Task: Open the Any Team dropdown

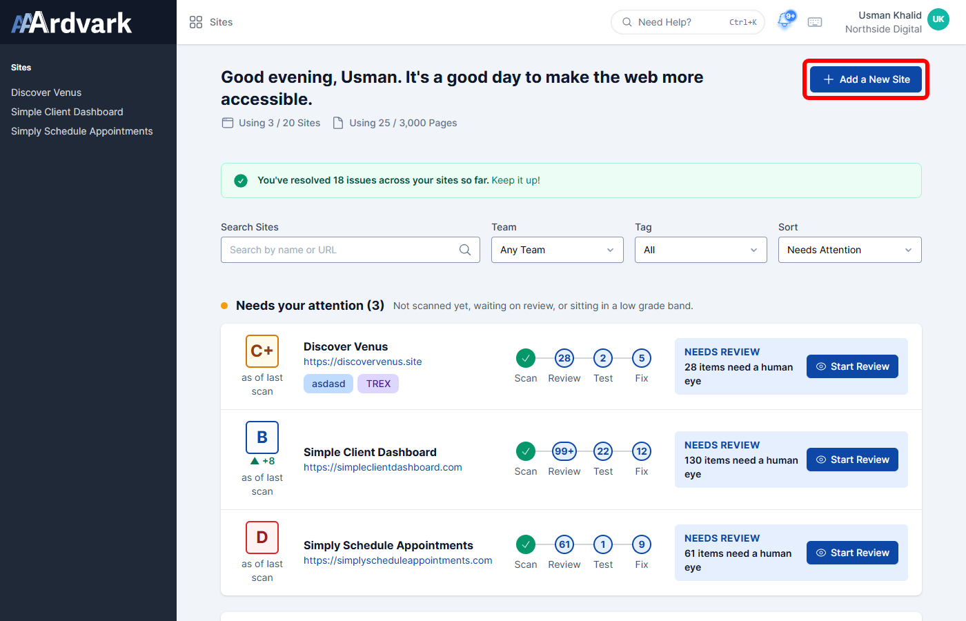Action: click(x=558, y=250)
